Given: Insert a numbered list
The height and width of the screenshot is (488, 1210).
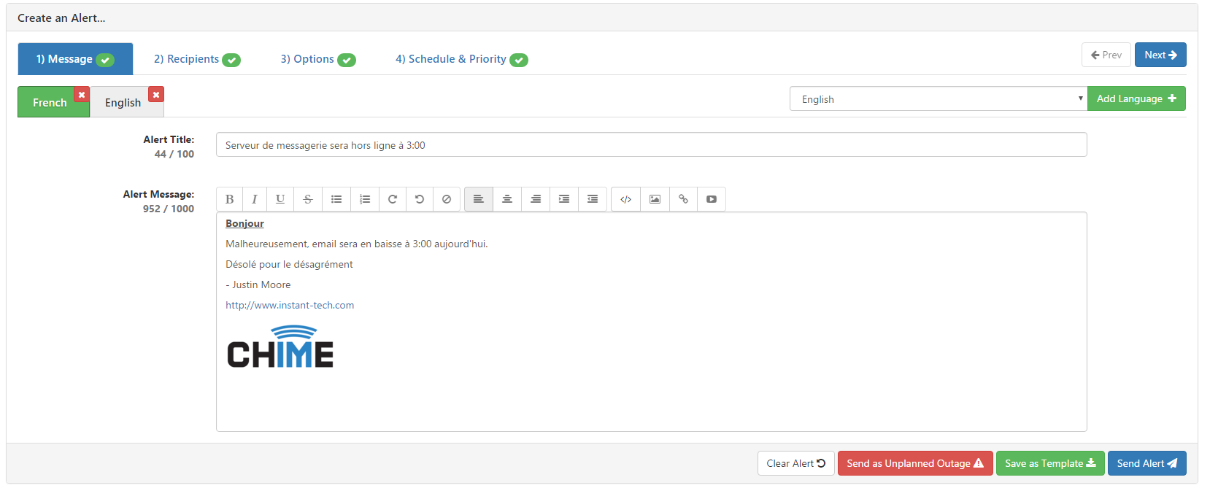Looking at the screenshot, I should click(x=365, y=199).
